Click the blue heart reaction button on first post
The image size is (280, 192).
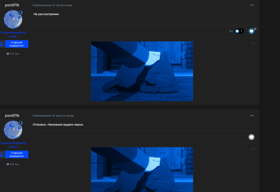point(251,31)
